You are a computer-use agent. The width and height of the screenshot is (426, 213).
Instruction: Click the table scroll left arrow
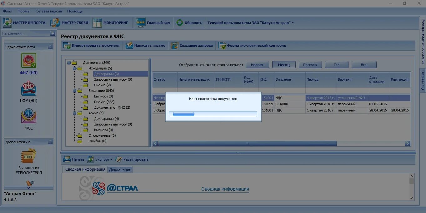click(x=155, y=144)
